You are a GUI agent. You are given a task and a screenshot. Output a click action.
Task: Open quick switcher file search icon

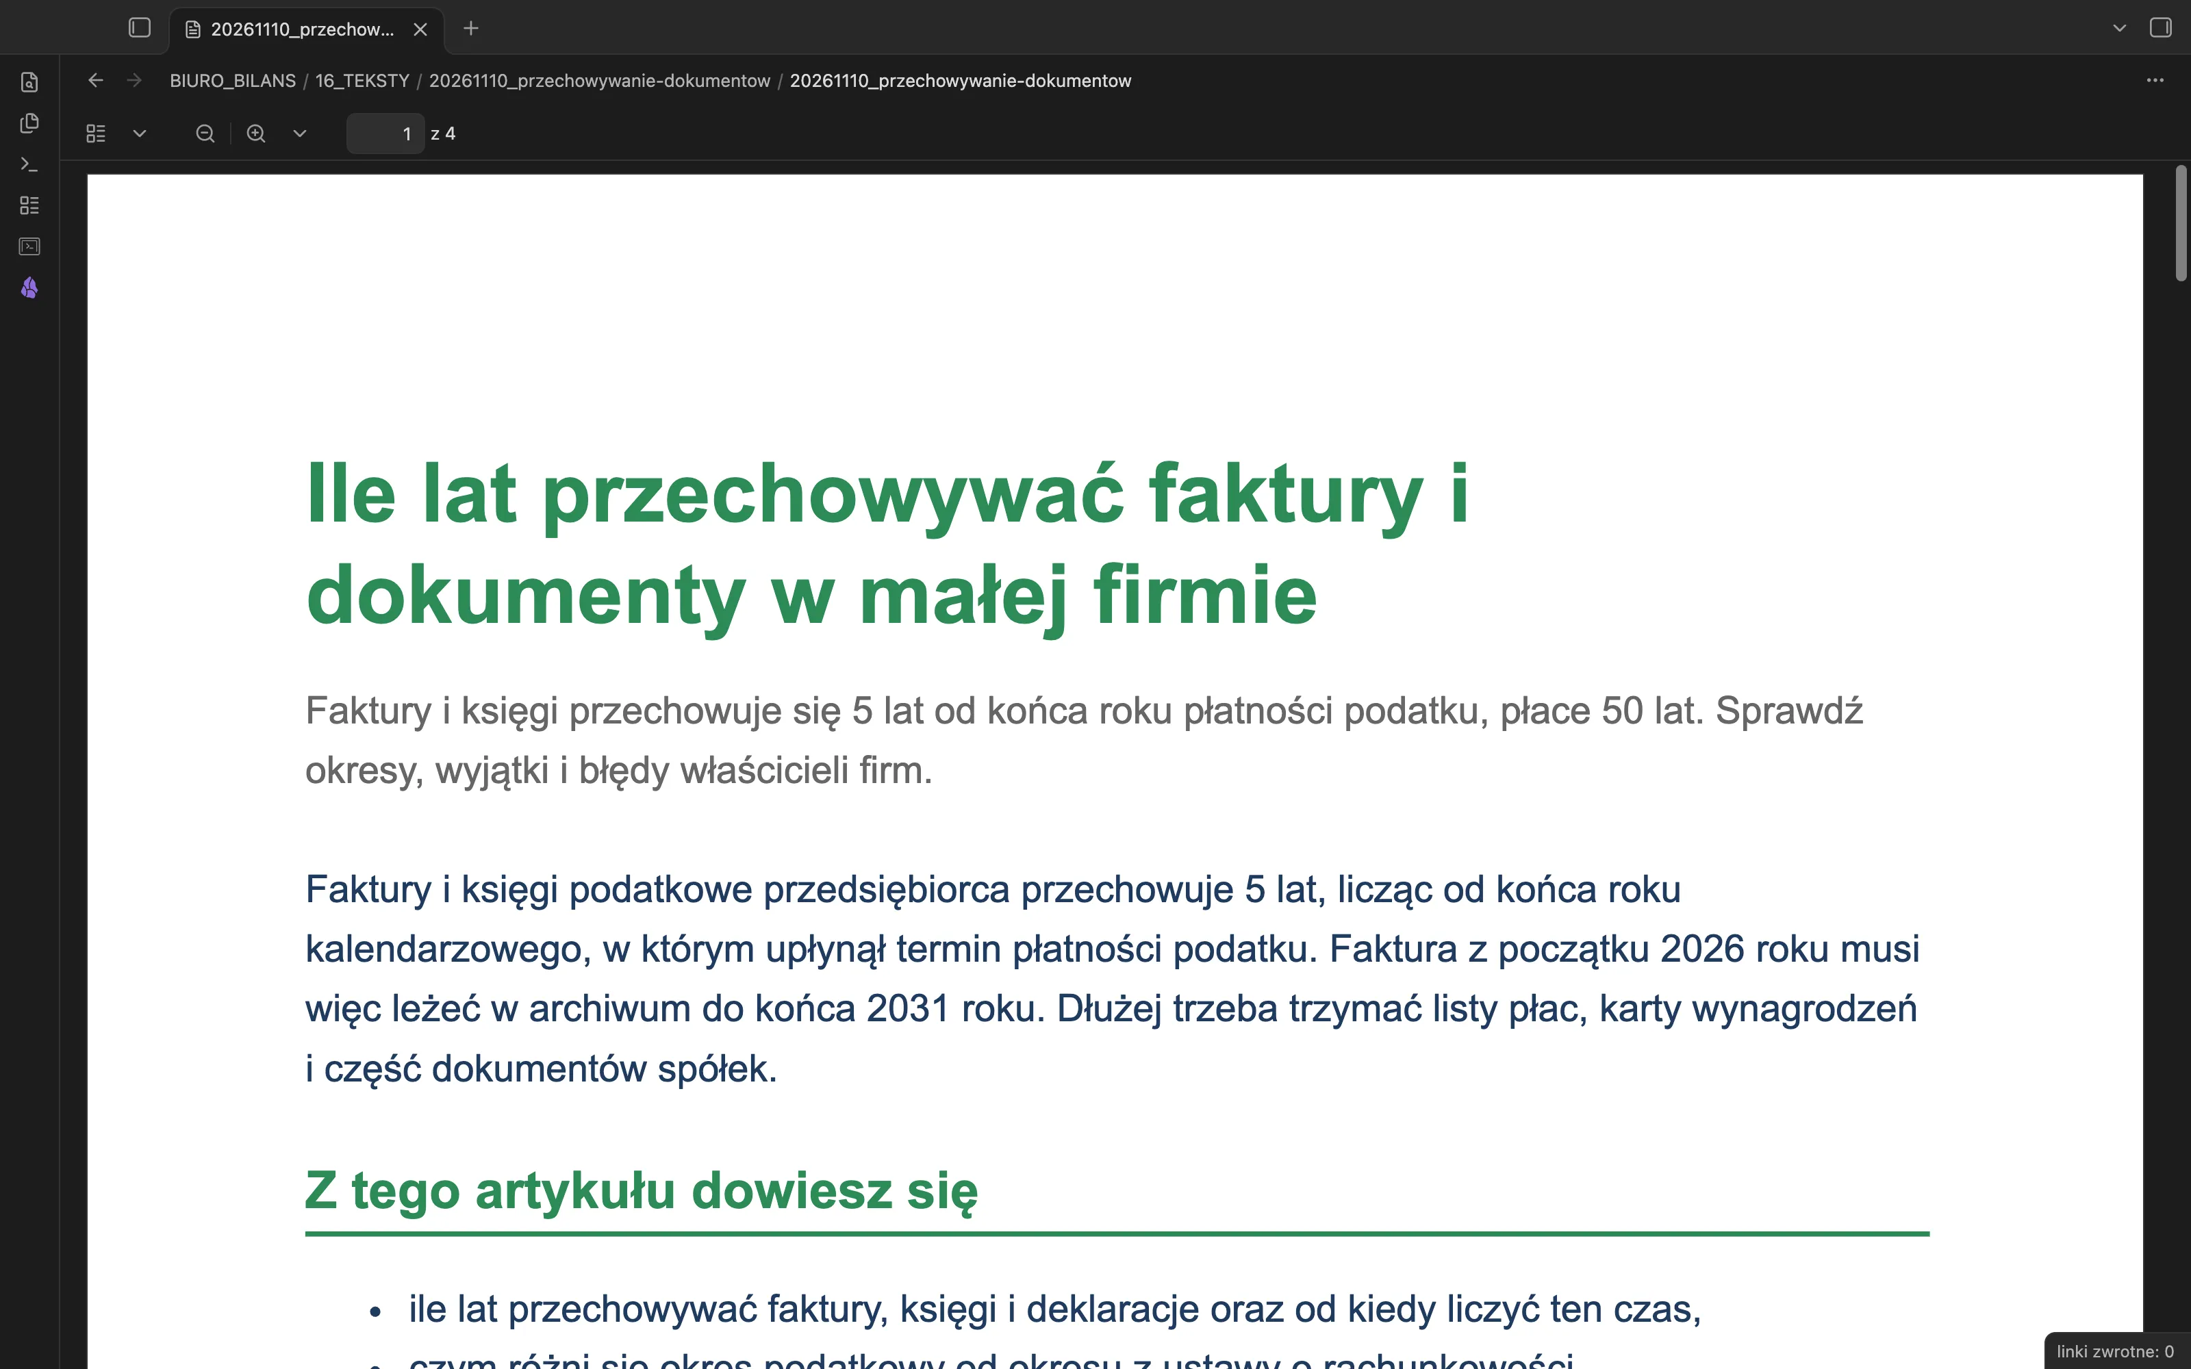(x=29, y=82)
